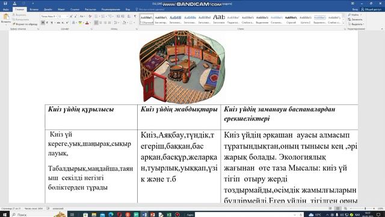385x217 pixels.
Task: Open the Change Case (Aa) dropdown
Action: coord(82,16)
